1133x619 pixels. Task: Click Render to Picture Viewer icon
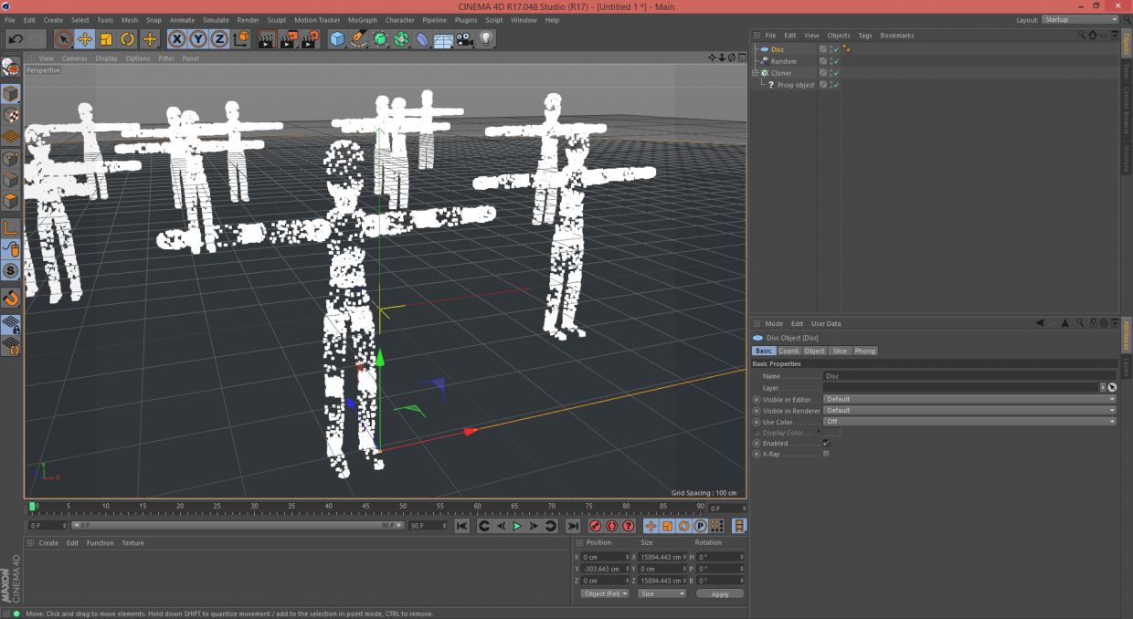tap(289, 39)
